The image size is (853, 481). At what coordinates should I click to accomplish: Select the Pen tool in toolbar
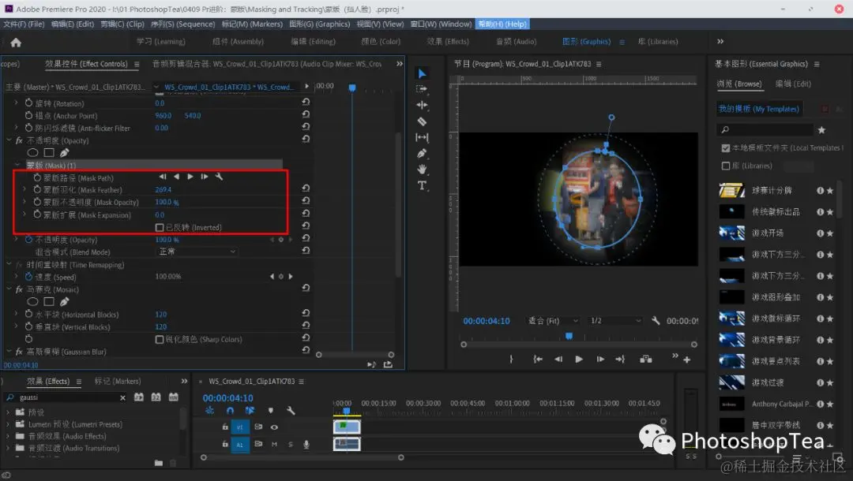click(x=422, y=153)
